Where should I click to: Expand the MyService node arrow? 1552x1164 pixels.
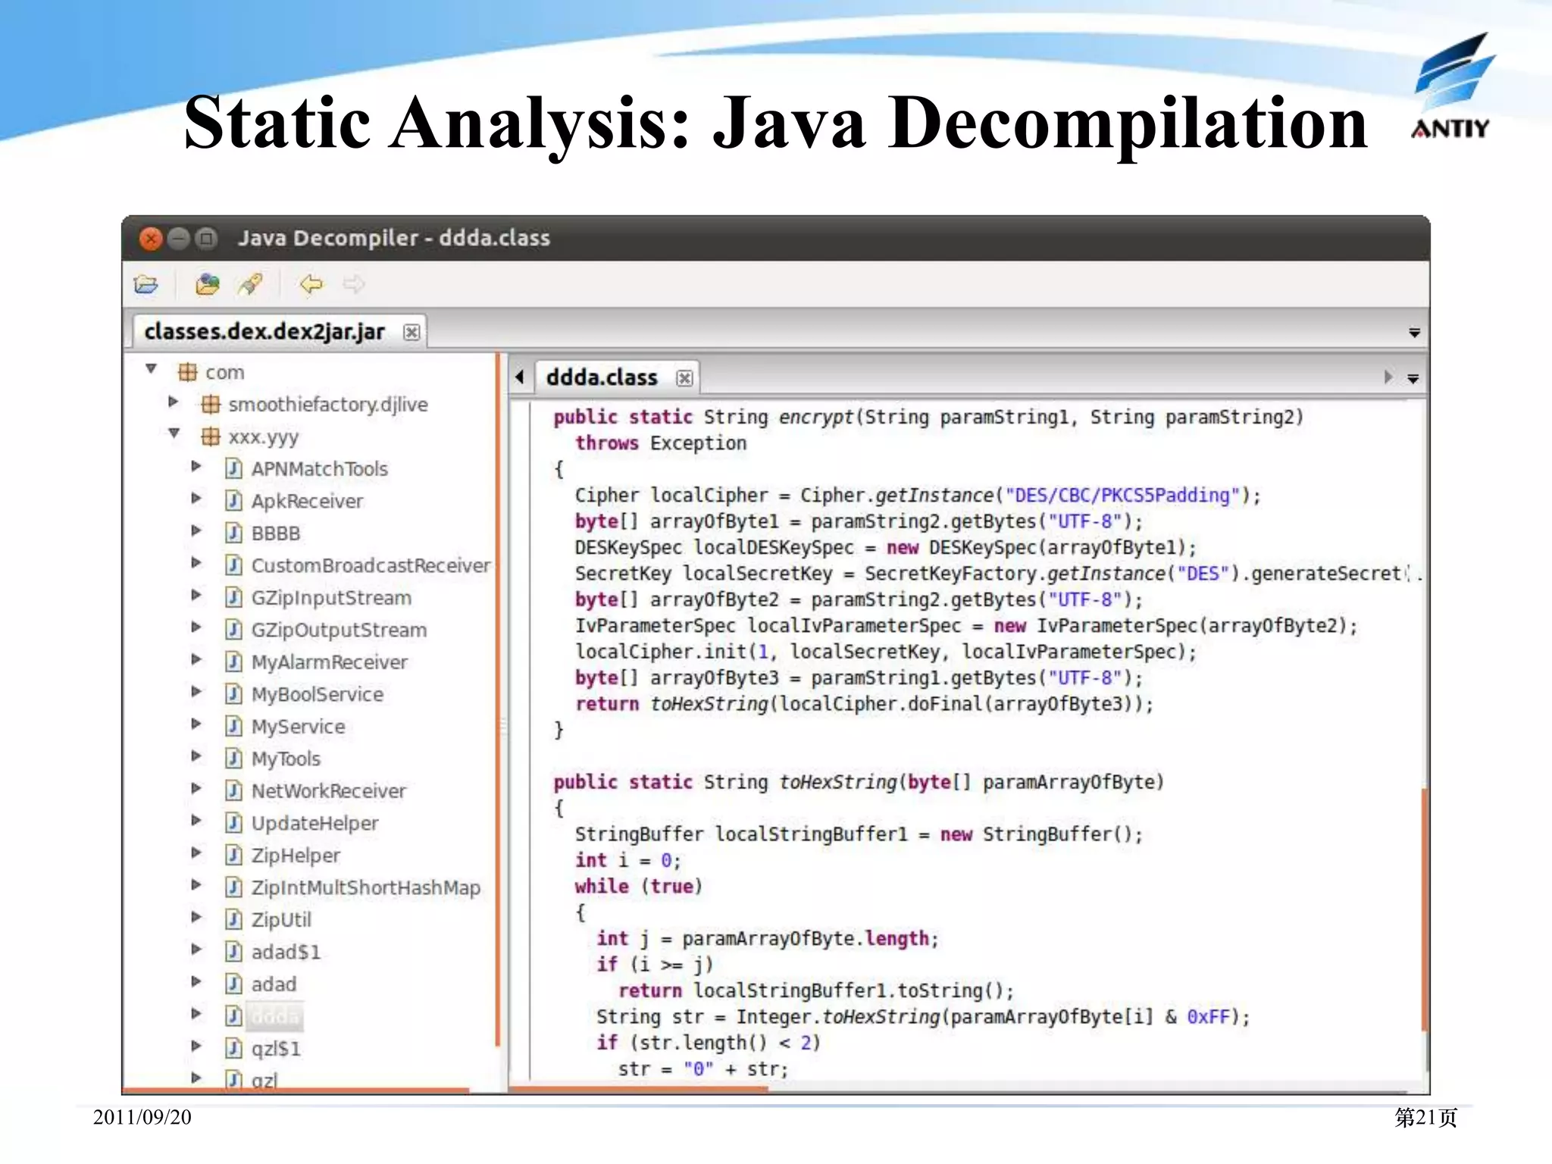pyautogui.click(x=196, y=724)
